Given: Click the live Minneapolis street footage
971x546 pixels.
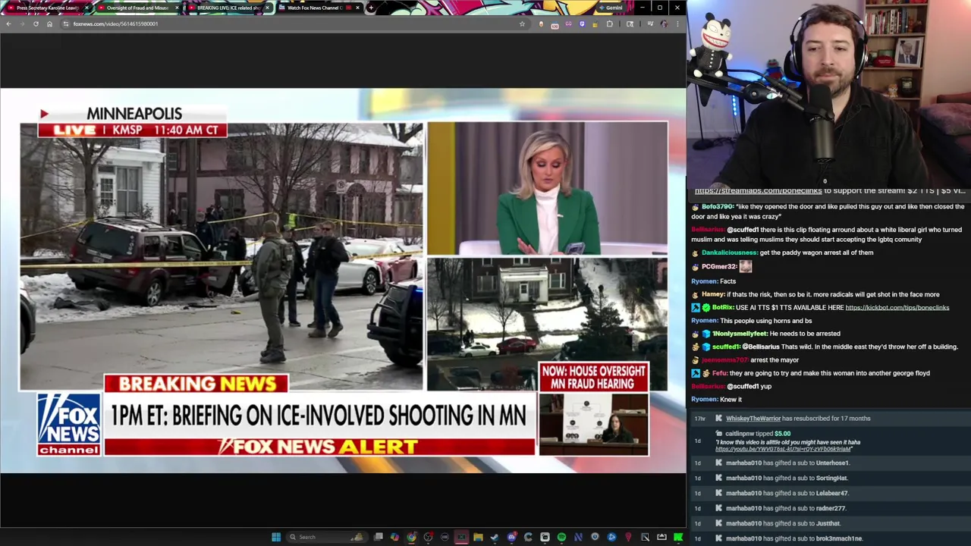Looking at the screenshot, I should tap(222, 256).
